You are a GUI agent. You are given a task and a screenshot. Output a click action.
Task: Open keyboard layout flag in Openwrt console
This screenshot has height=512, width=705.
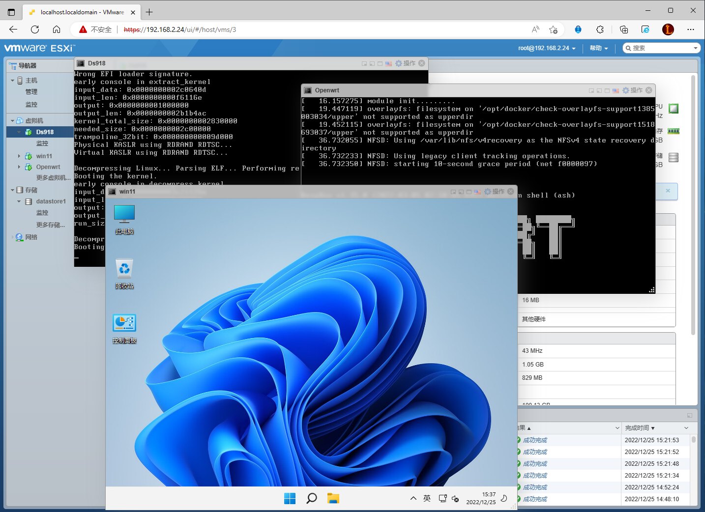click(616, 90)
